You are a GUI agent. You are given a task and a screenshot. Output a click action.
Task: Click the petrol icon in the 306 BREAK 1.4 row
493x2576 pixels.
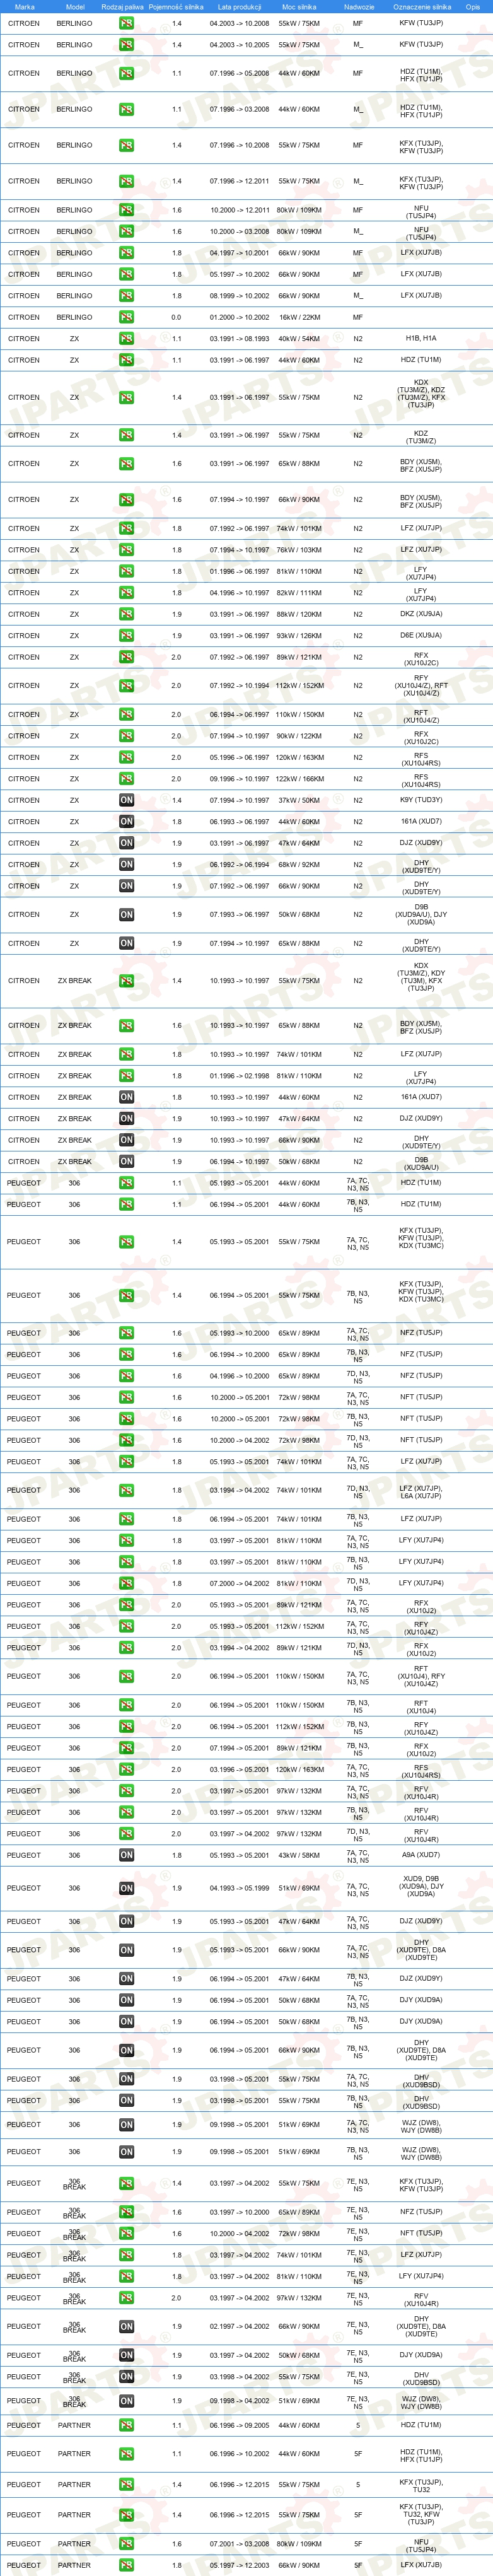pyautogui.click(x=126, y=2184)
